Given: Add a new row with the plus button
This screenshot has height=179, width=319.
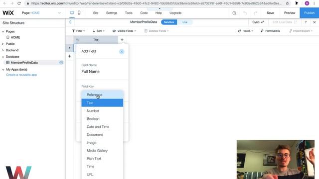Looking at the screenshot, I should coord(70,56).
